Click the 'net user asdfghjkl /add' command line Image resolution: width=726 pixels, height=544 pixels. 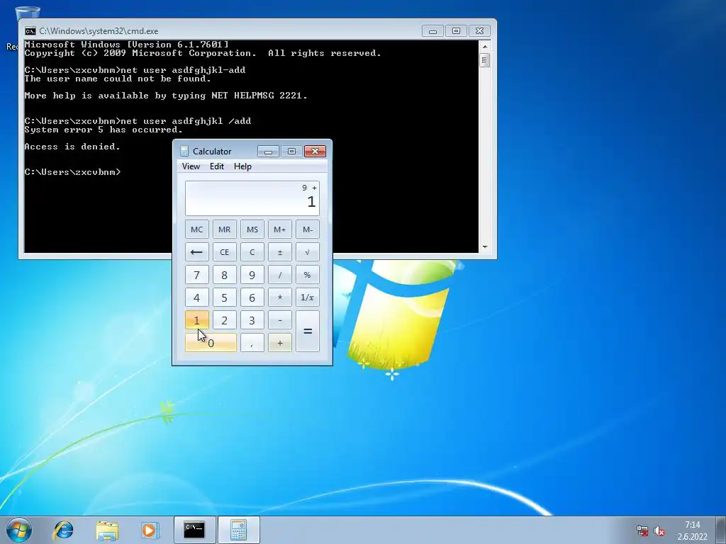[138, 121]
